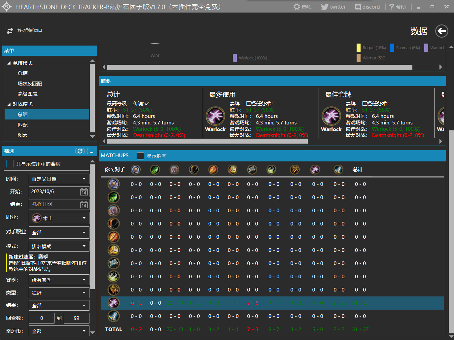
Task: Click the refresh icon in the 筛选 header
Action: 80,151
